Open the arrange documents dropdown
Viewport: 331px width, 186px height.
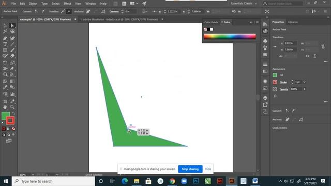pos(134,4)
